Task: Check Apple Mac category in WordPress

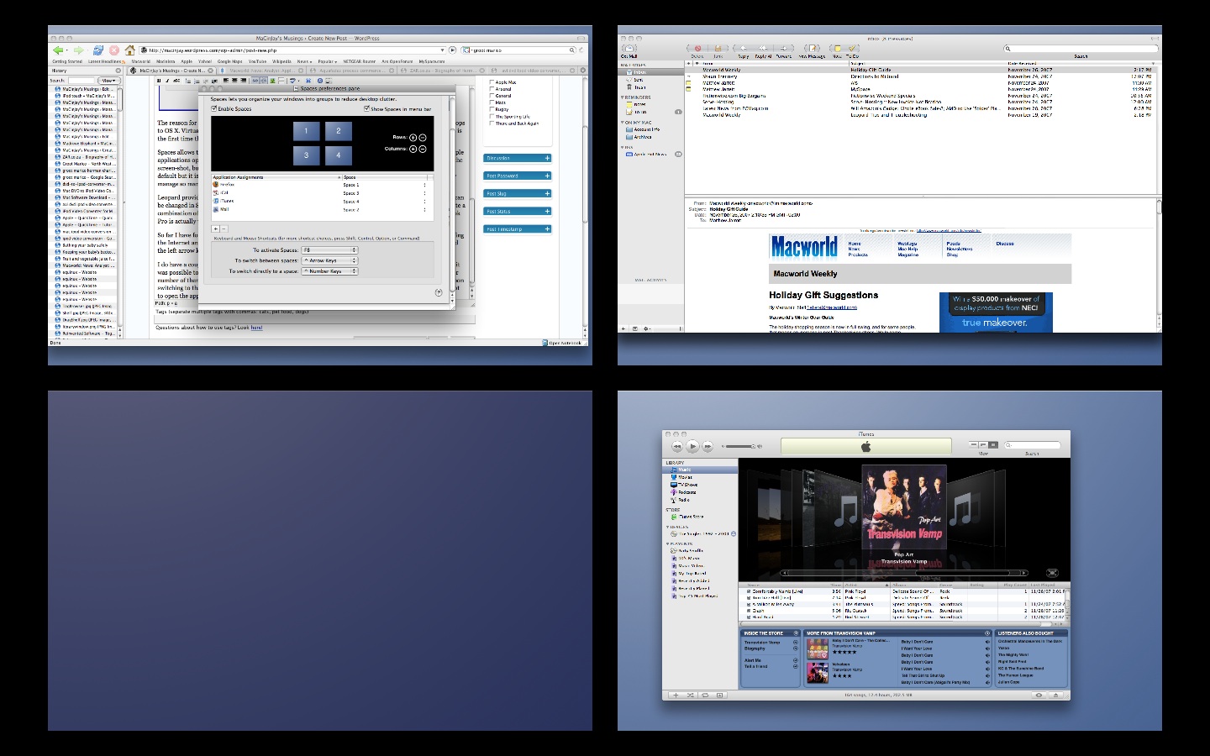Action: [x=492, y=82]
